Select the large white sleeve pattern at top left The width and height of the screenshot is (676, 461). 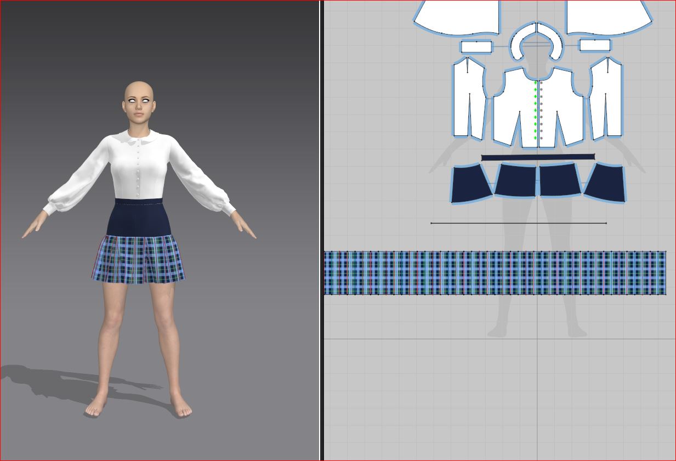(x=458, y=19)
